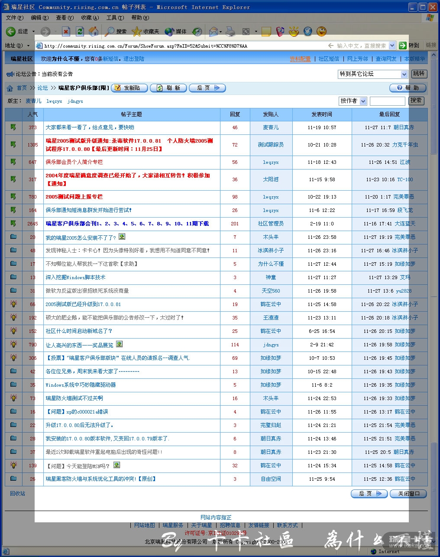Open the 输入中文 address search dropdown arrow

[392, 46]
